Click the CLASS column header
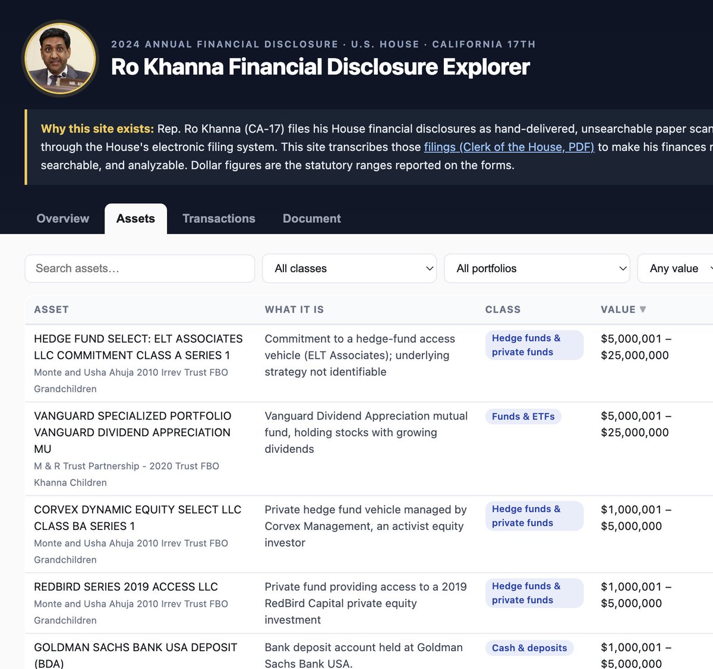This screenshot has height=669, width=713. coord(503,310)
